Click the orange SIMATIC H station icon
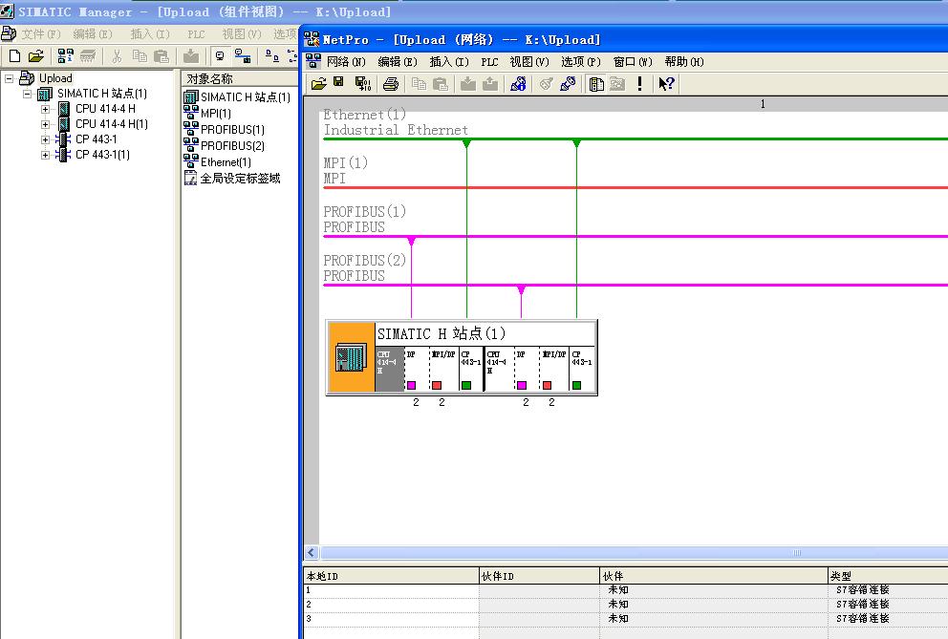 351,356
